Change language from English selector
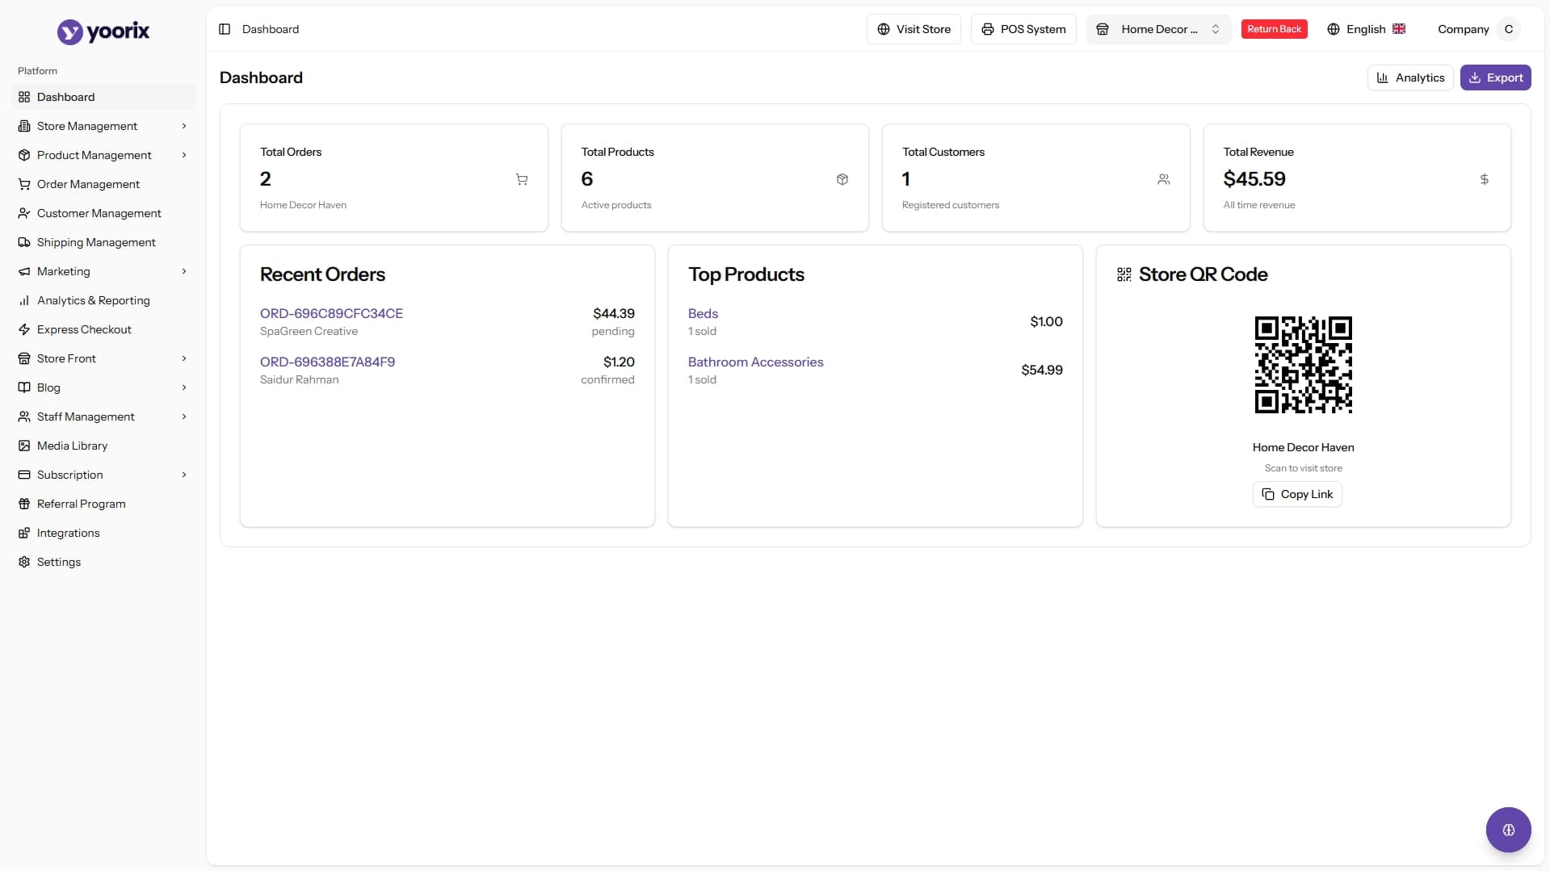 (x=1366, y=29)
